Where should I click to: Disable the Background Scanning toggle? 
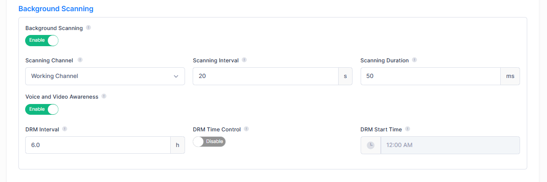pos(42,40)
